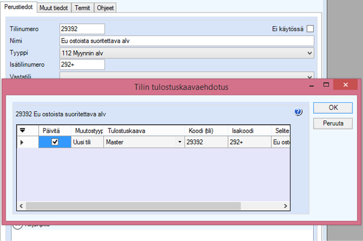Screen dimensions: 363x241
Task: Click the grid filter icon in header corner
Action: coord(23,131)
